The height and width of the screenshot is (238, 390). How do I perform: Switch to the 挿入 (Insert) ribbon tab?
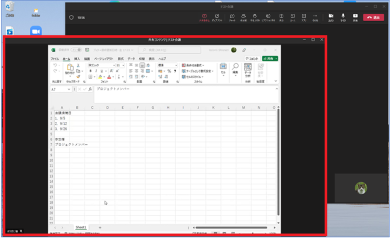pos(77,59)
